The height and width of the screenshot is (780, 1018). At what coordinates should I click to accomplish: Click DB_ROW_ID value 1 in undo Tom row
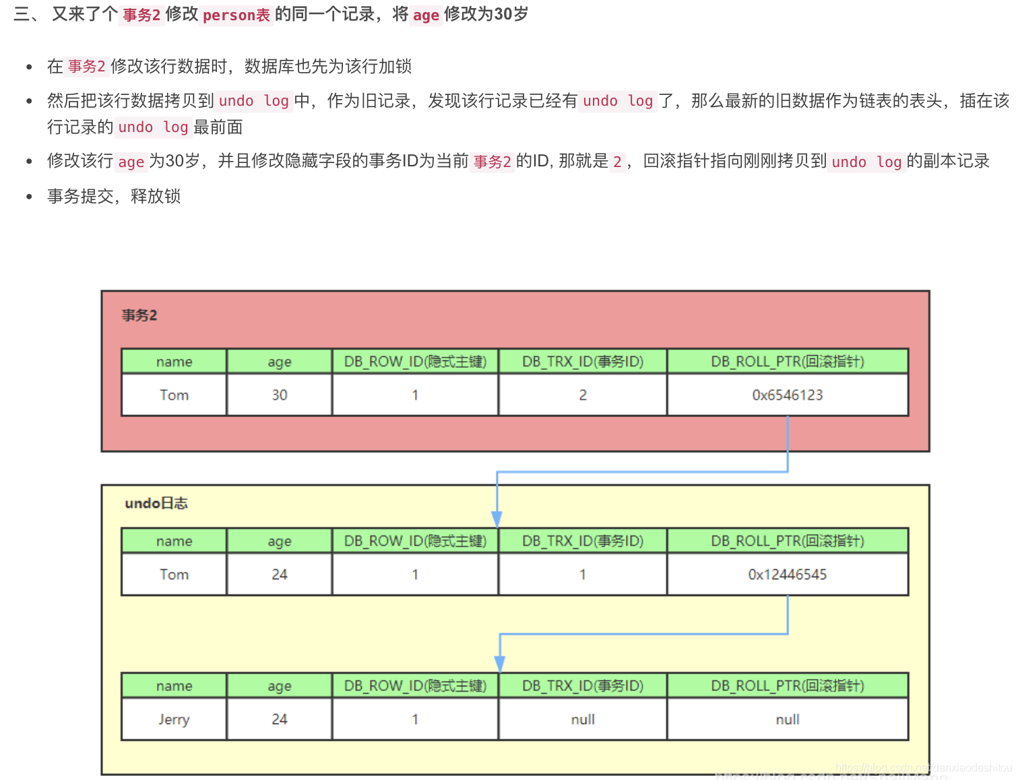pos(415,575)
